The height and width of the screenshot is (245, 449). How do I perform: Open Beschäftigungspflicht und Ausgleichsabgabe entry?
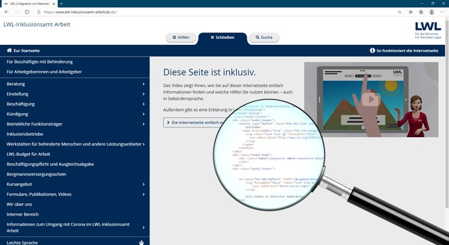(50, 164)
